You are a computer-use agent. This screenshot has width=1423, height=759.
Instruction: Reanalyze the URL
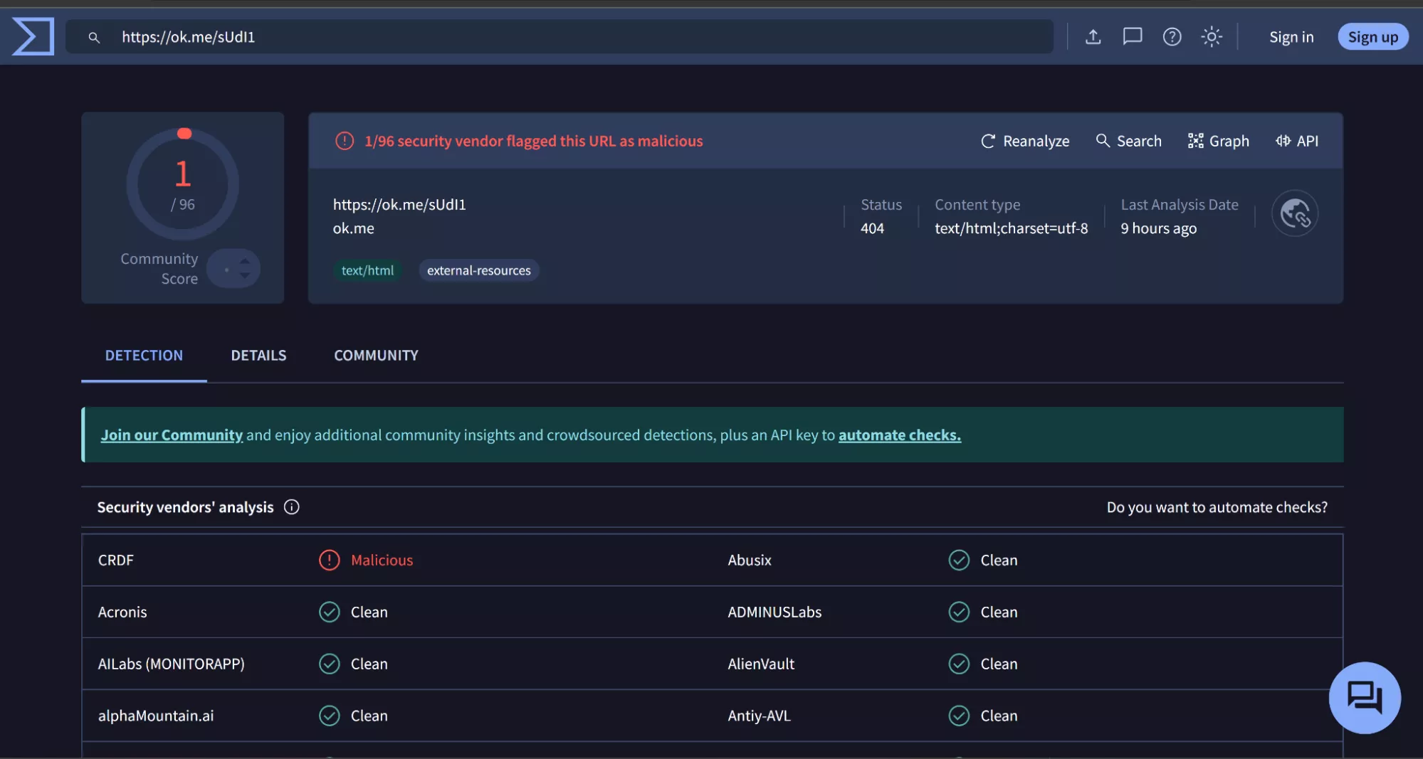[x=1024, y=141]
